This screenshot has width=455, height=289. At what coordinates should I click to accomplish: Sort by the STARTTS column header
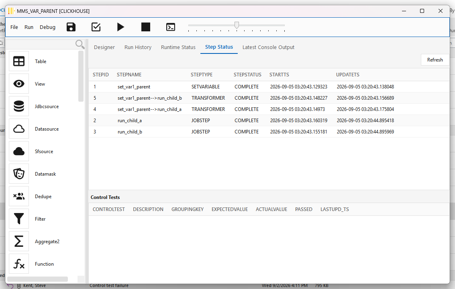pyautogui.click(x=279, y=75)
